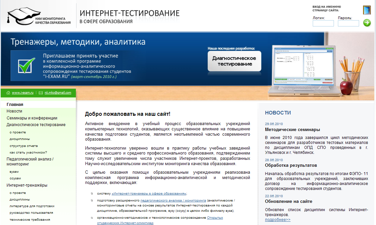Click the home icon beside www.i-exam.ru
376x225 pixels.
click(x=8, y=93)
